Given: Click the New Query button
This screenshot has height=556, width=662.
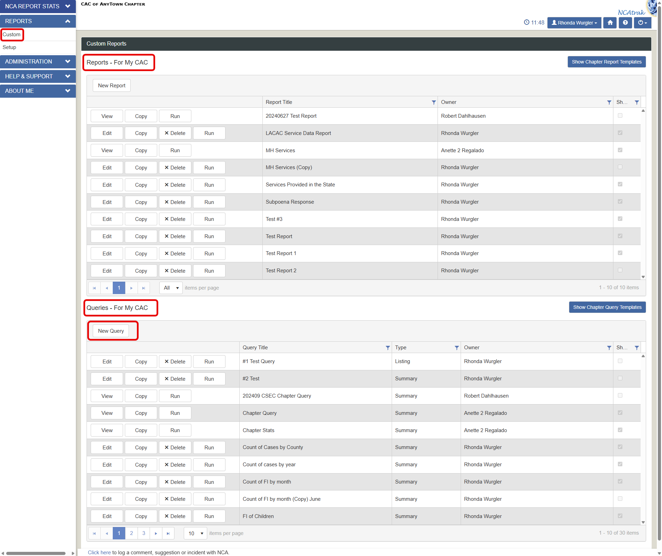Looking at the screenshot, I should point(111,331).
